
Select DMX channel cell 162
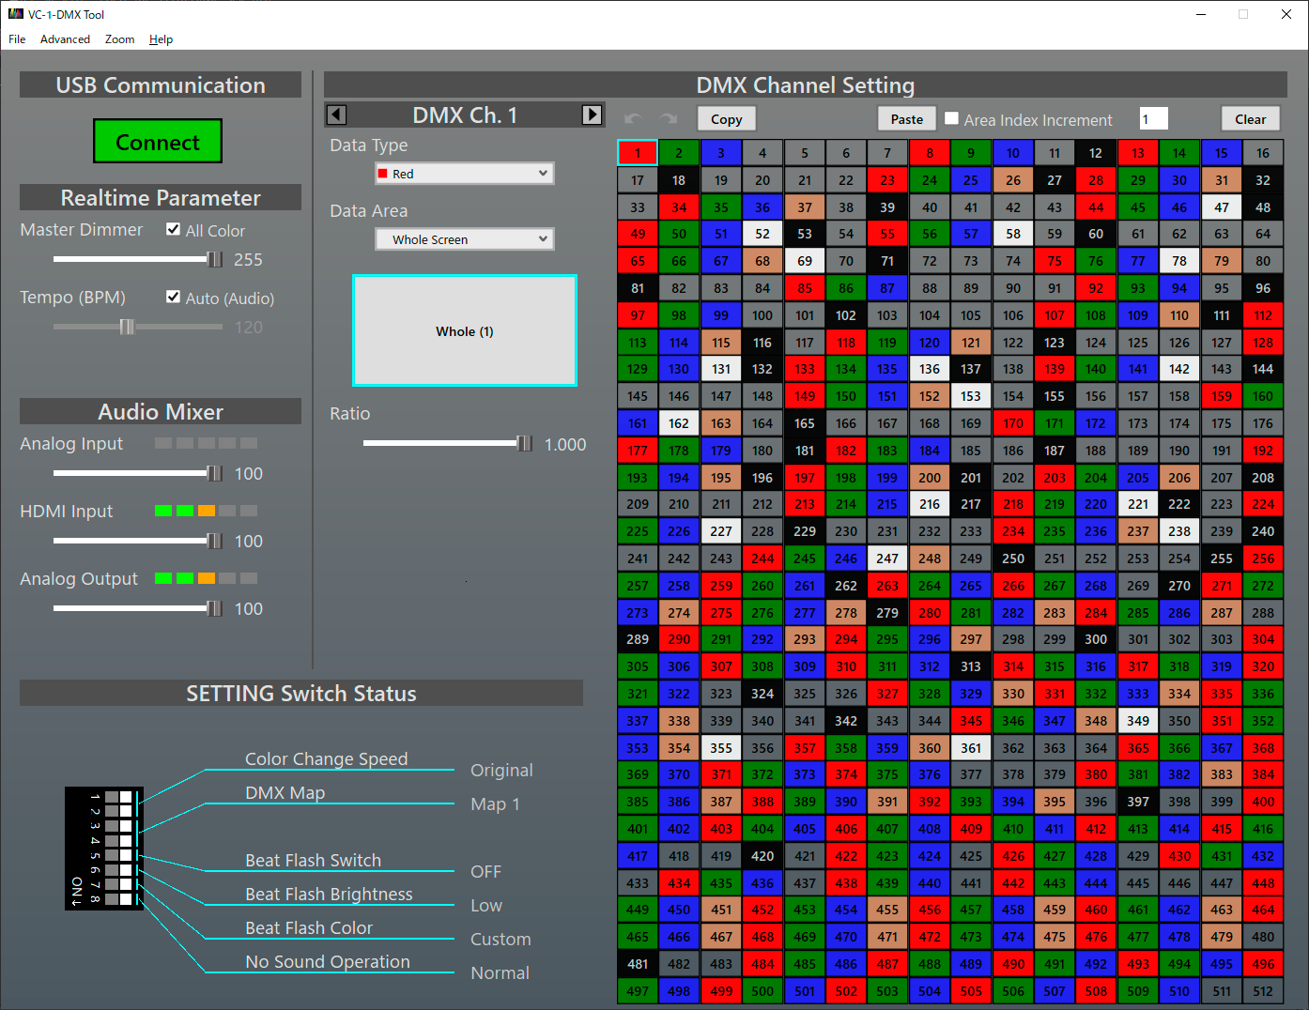[x=679, y=423]
